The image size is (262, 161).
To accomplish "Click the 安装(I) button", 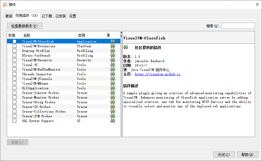I will pos(18,142).
